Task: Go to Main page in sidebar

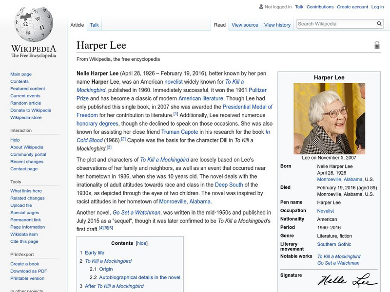Action: coord(21,74)
